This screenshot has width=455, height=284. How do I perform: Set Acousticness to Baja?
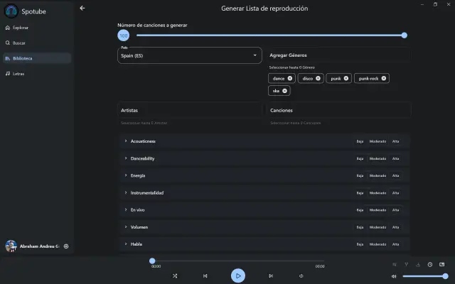(x=360, y=141)
